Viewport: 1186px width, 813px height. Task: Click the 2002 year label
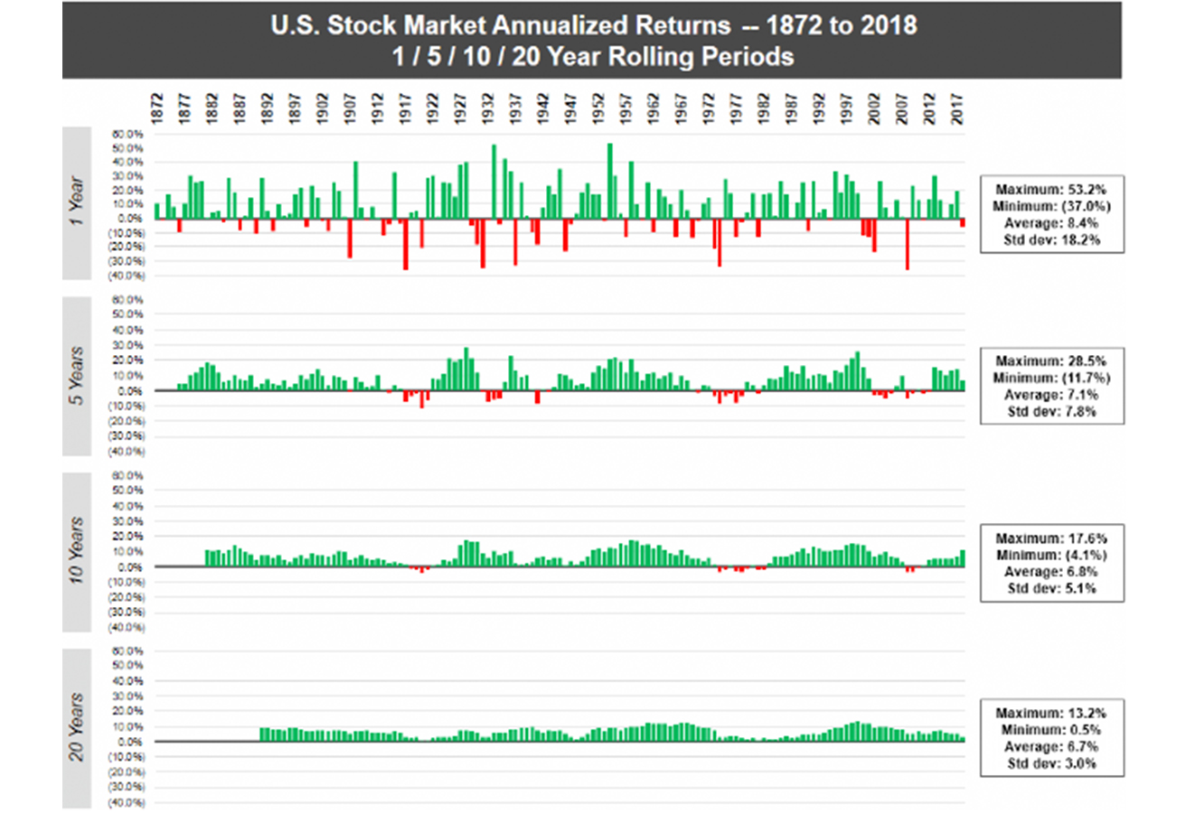point(876,107)
